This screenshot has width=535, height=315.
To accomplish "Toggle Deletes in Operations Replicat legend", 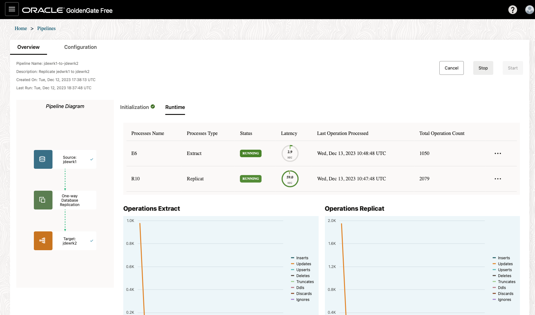I will [x=502, y=276].
